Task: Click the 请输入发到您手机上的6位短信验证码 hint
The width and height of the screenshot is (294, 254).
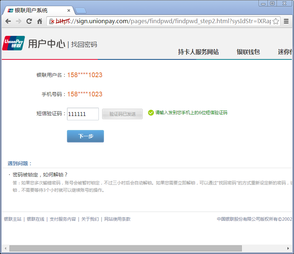Action: (191, 113)
